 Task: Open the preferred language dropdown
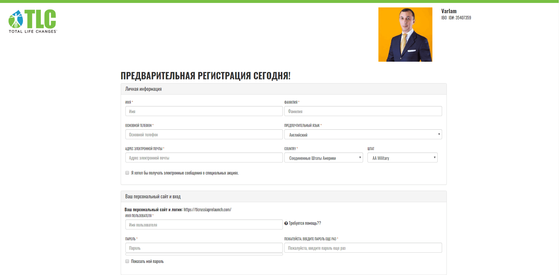[363, 135]
